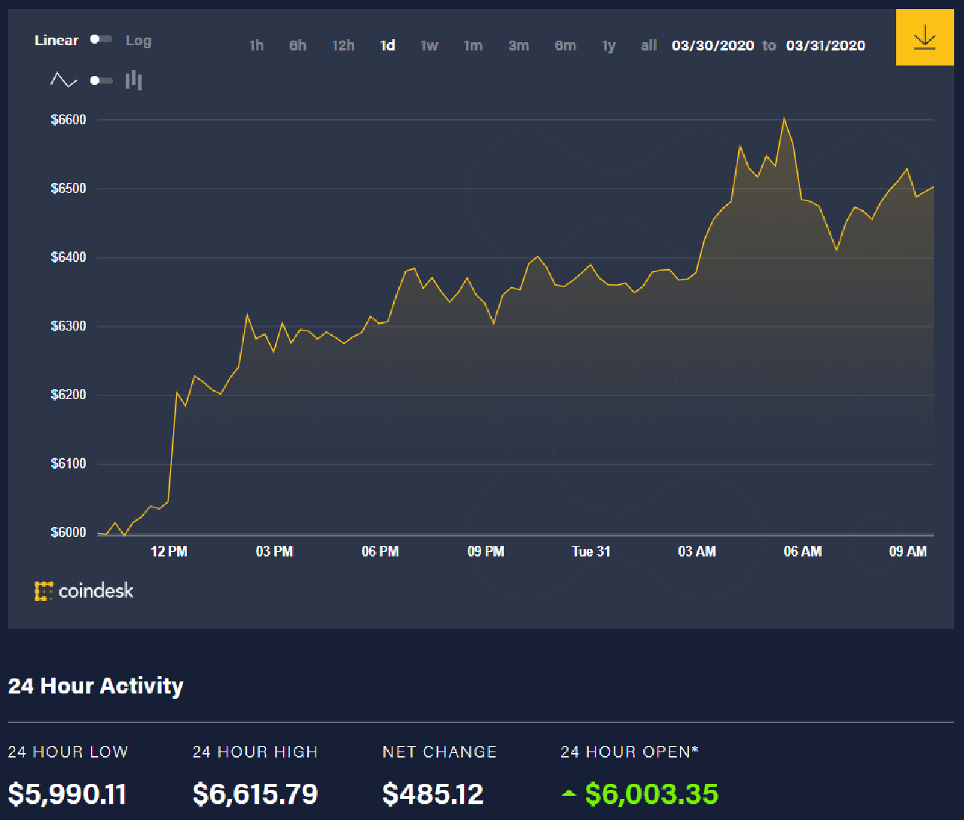This screenshot has height=820, width=964.
Task: Switch chart range to 6h
Action: pos(298,46)
